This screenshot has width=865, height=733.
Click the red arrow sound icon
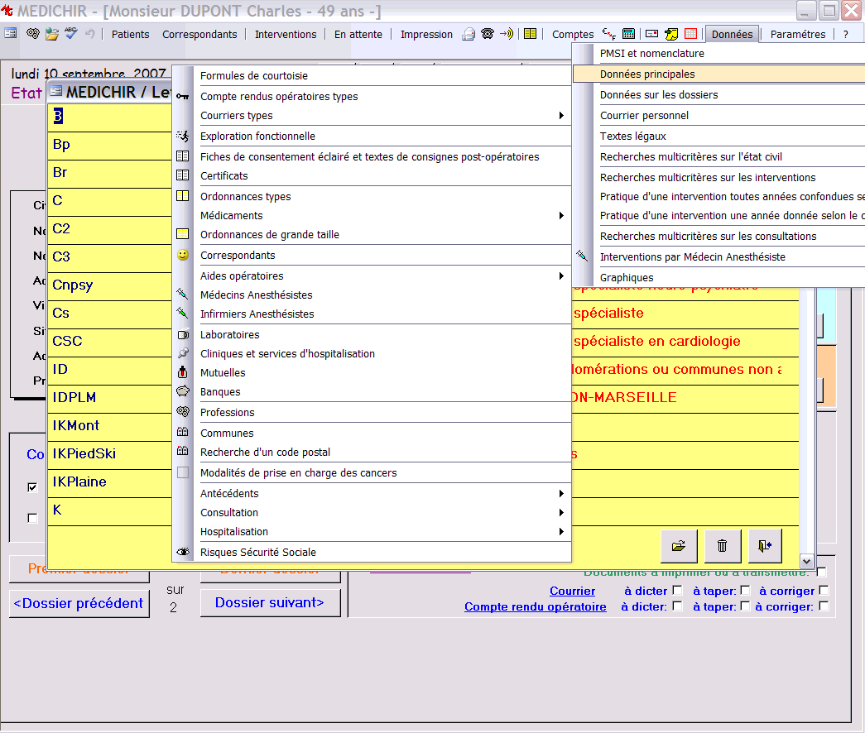tap(506, 34)
